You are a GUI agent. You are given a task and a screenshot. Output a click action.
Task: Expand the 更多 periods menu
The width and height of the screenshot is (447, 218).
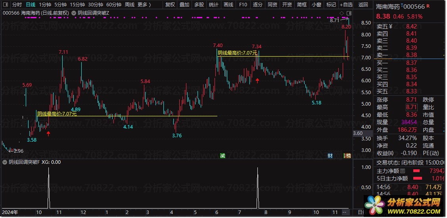click(x=144, y=4)
